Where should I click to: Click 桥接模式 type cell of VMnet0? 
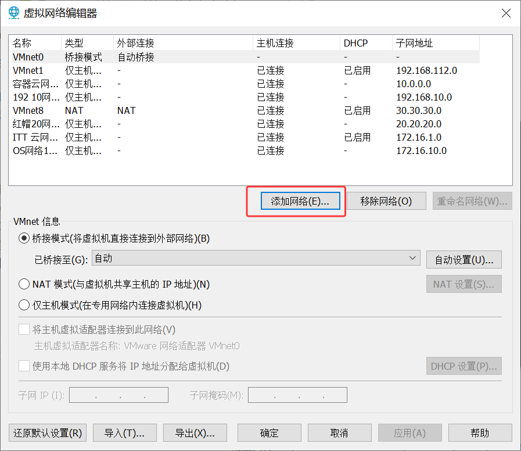click(84, 57)
